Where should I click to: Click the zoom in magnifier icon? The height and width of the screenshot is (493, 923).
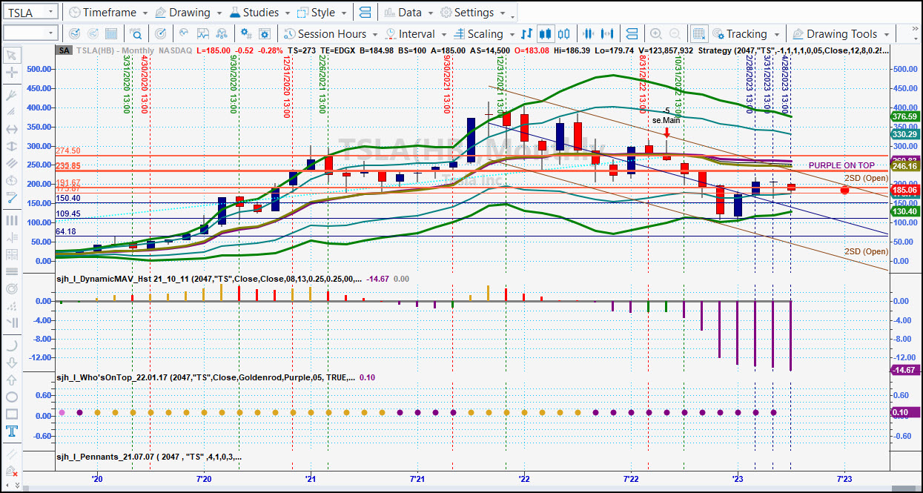pos(655,34)
